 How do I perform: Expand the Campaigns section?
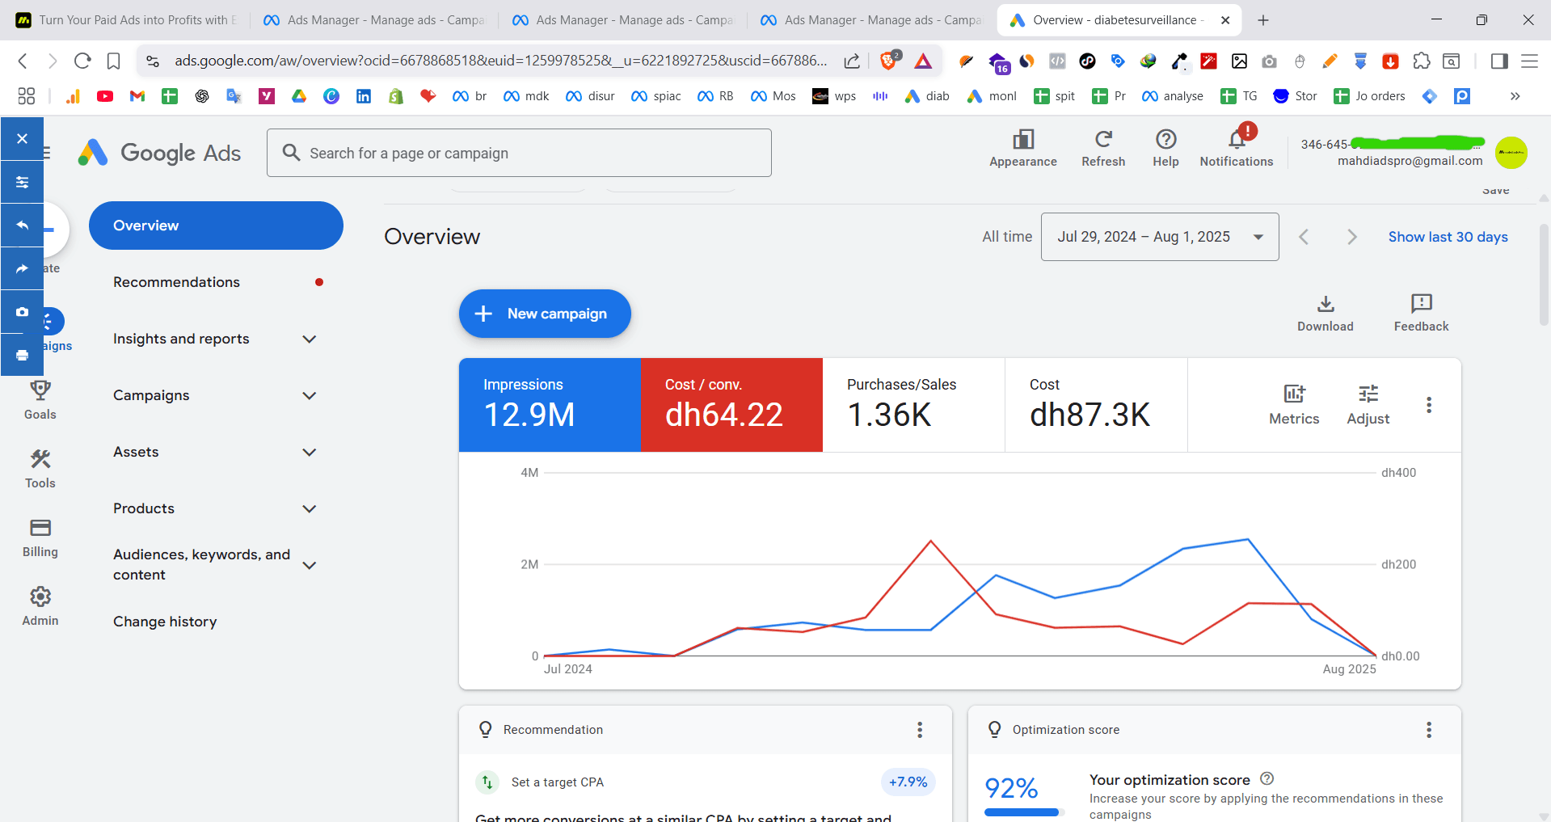309,396
